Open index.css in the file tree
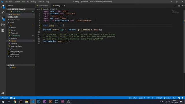The image size is (185, 104). (x=14, y=38)
